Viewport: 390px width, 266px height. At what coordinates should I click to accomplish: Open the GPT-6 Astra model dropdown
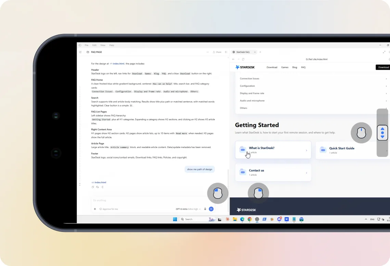pos(188,209)
